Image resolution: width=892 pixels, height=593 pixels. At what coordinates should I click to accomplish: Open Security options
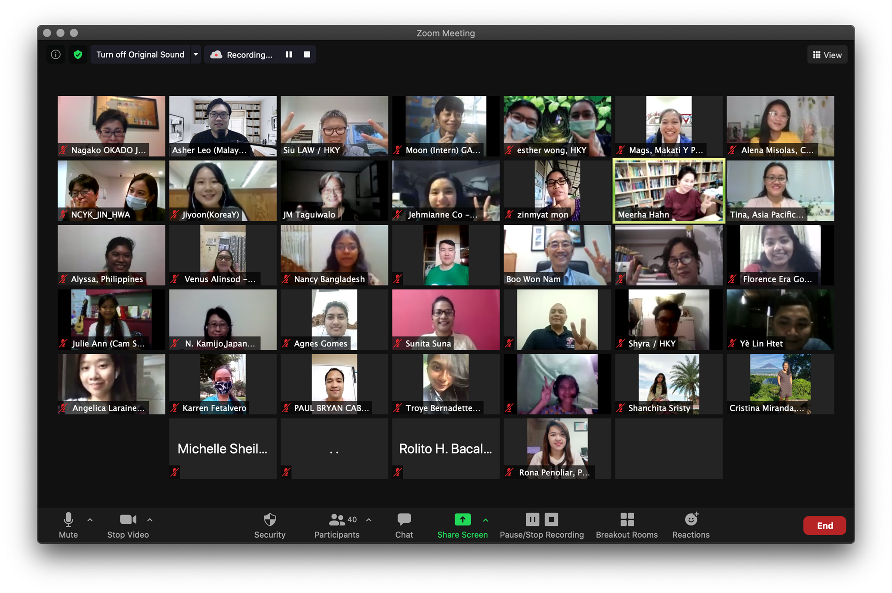pyautogui.click(x=270, y=525)
